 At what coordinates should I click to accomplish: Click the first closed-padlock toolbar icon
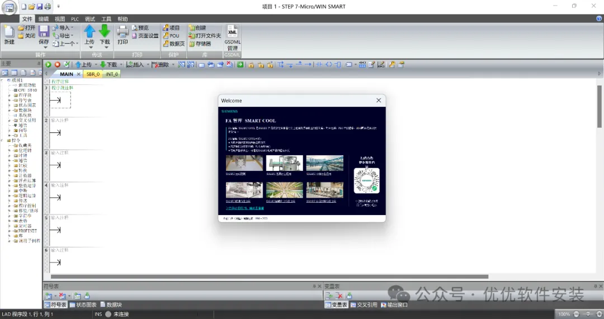[x=251, y=65]
